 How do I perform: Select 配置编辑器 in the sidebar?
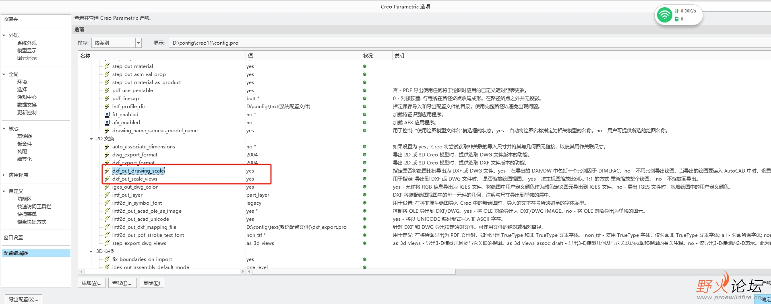click(36, 253)
